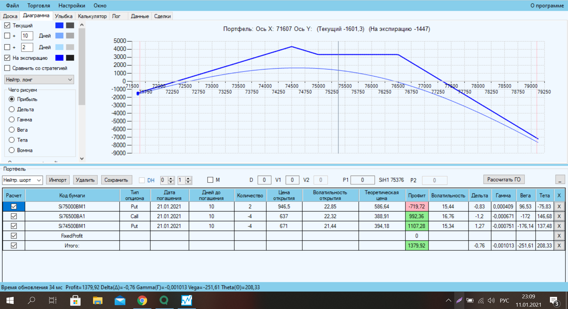Open the Файл menu

[12, 6]
